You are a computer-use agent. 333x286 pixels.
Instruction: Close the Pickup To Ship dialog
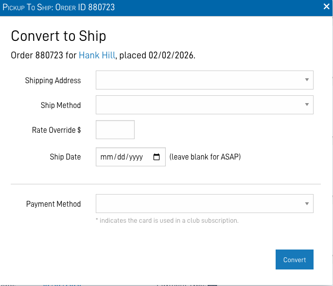(327, 7)
